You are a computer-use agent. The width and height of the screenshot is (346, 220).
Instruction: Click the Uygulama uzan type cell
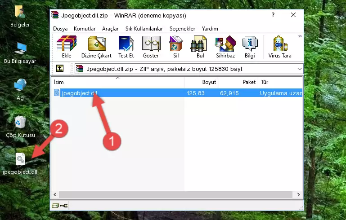(281, 93)
